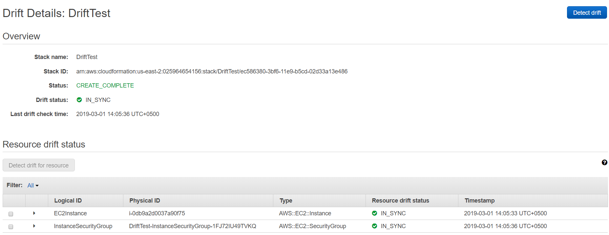
Task: Click the DriftTest-InstanceSecurityGroup physical ID
Action: [x=192, y=226]
